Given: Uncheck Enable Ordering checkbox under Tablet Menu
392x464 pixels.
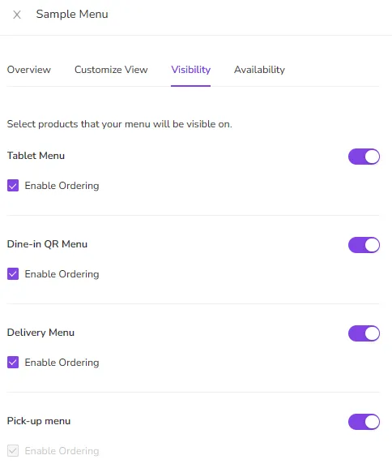Looking at the screenshot, I should coord(13,186).
